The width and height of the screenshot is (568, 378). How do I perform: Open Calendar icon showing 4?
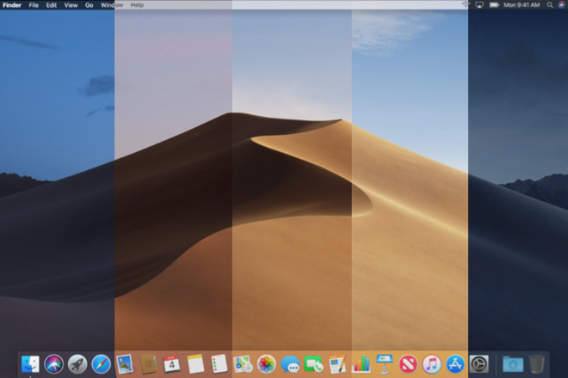[172, 364]
